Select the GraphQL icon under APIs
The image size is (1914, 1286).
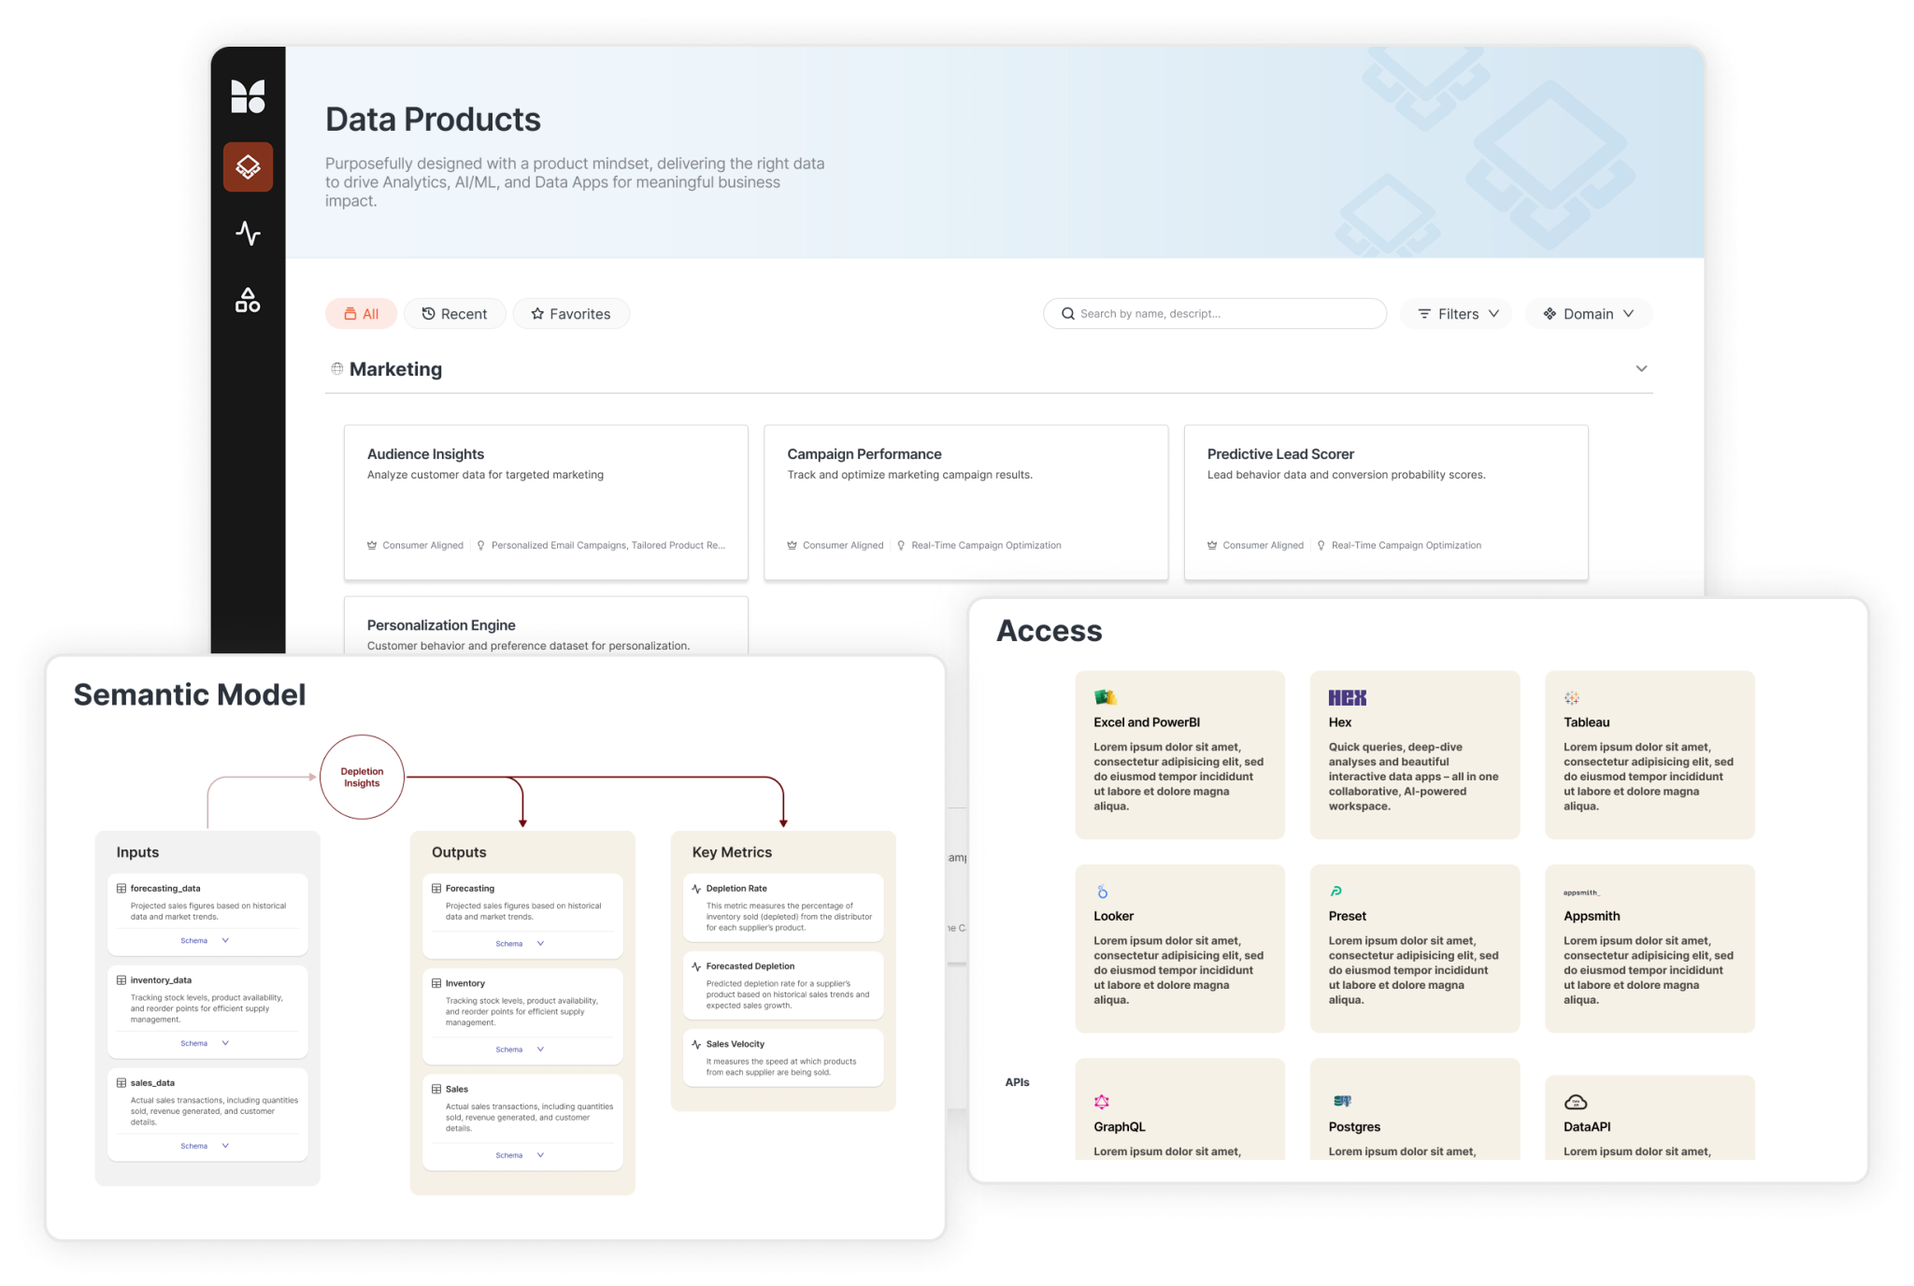[x=1102, y=1102]
